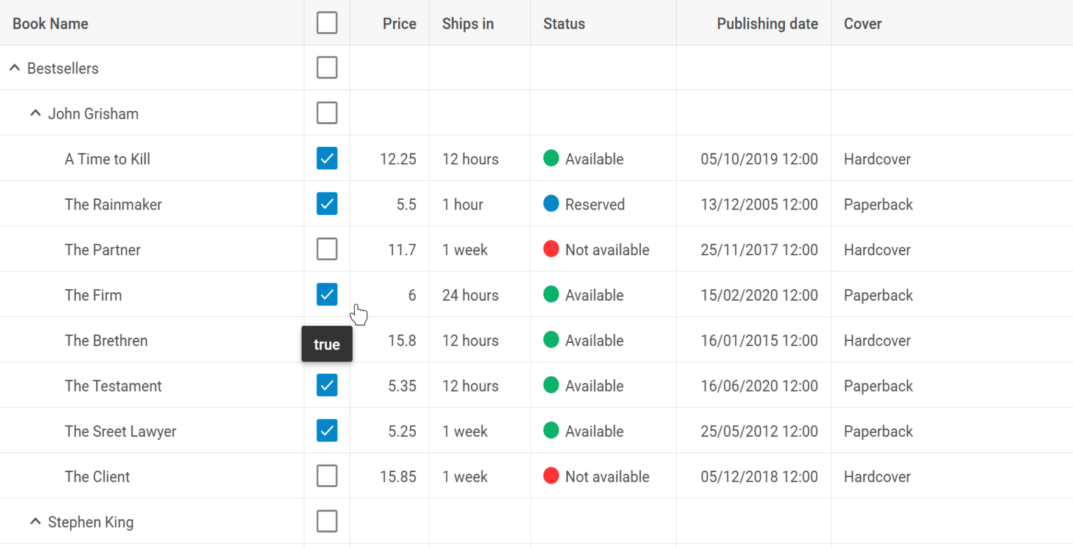
Task: Select the book The Brethren
Action: pos(106,340)
